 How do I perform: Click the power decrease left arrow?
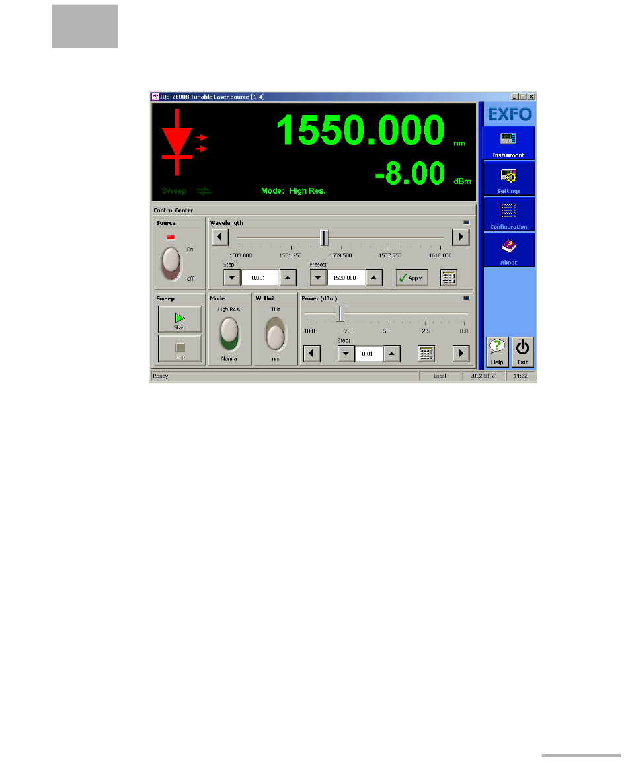(312, 354)
